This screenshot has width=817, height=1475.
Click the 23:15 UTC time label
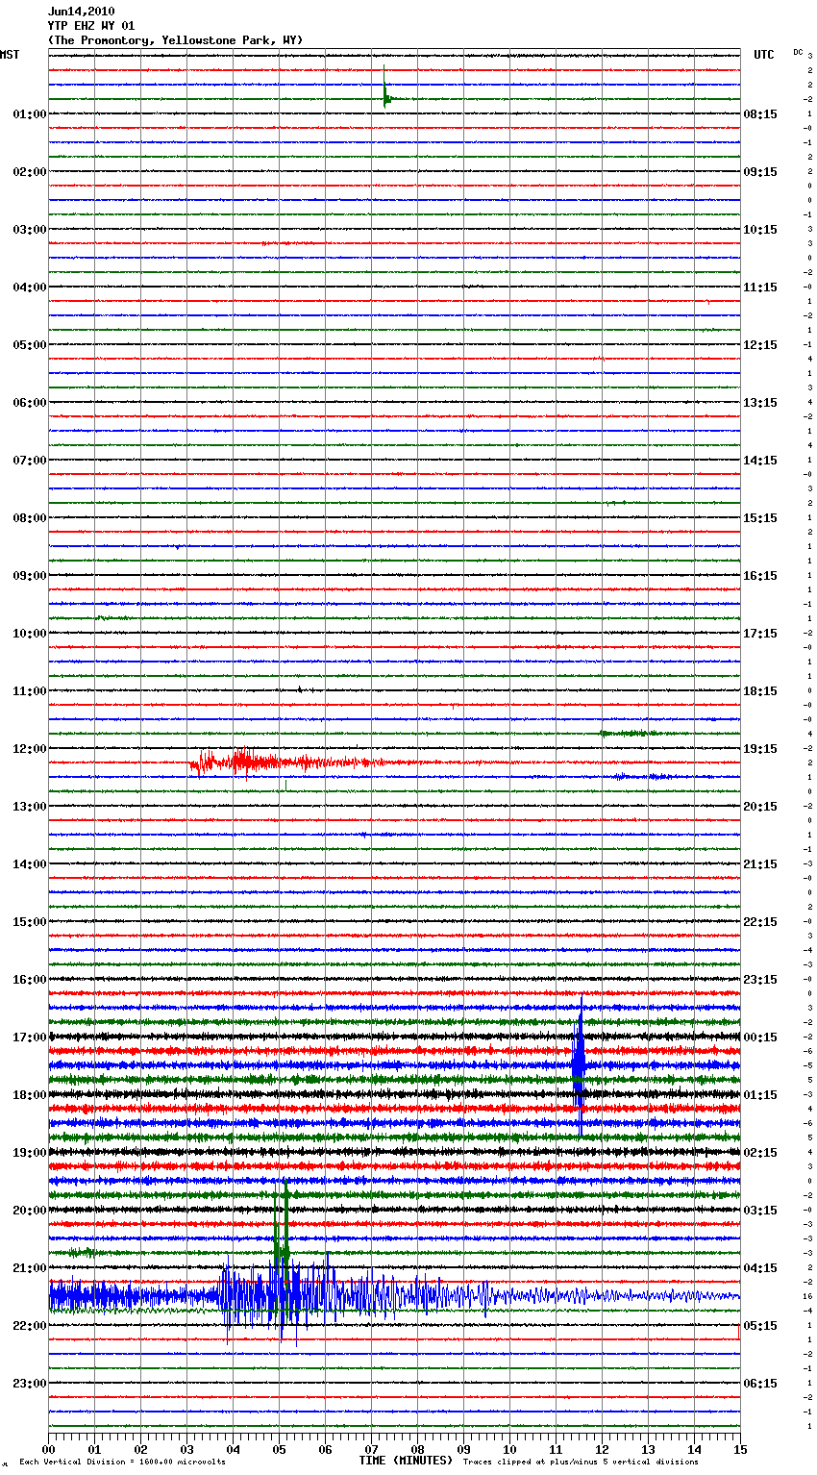[x=760, y=980]
